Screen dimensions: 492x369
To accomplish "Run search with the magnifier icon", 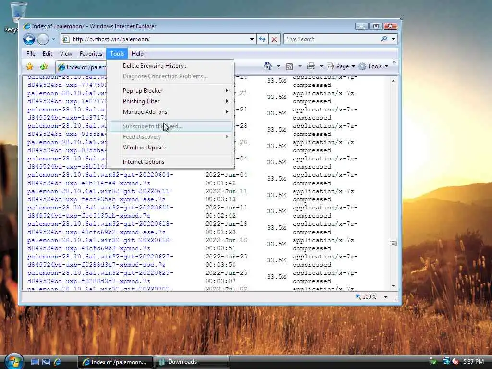I will tap(384, 39).
